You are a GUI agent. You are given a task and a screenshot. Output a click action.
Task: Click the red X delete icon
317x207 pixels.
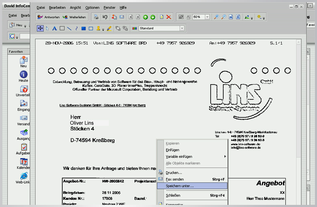pos(169,17)
